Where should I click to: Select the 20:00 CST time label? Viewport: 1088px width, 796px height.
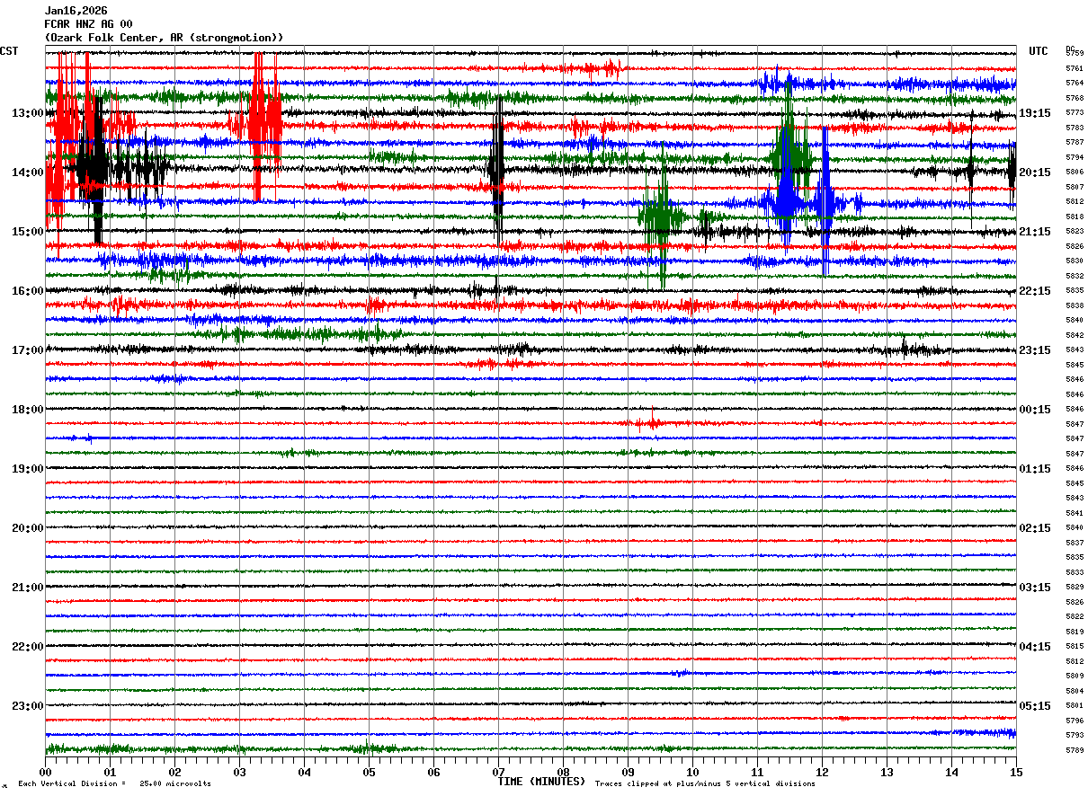point(27,528)
